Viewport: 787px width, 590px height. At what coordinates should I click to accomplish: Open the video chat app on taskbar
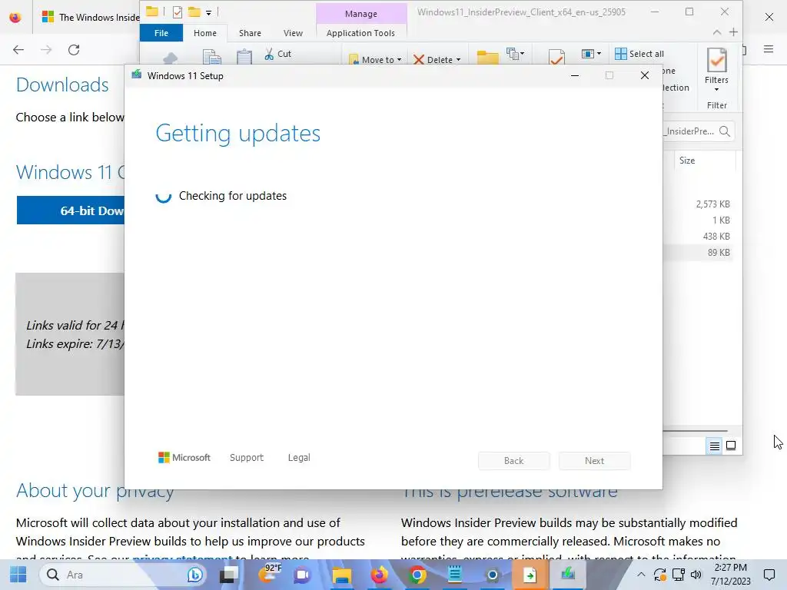[302, 575]
